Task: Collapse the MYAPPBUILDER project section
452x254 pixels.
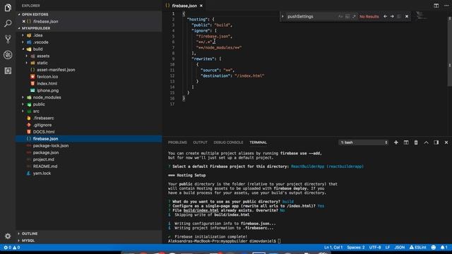Action: pyautogui.click(x=36, y=28)
